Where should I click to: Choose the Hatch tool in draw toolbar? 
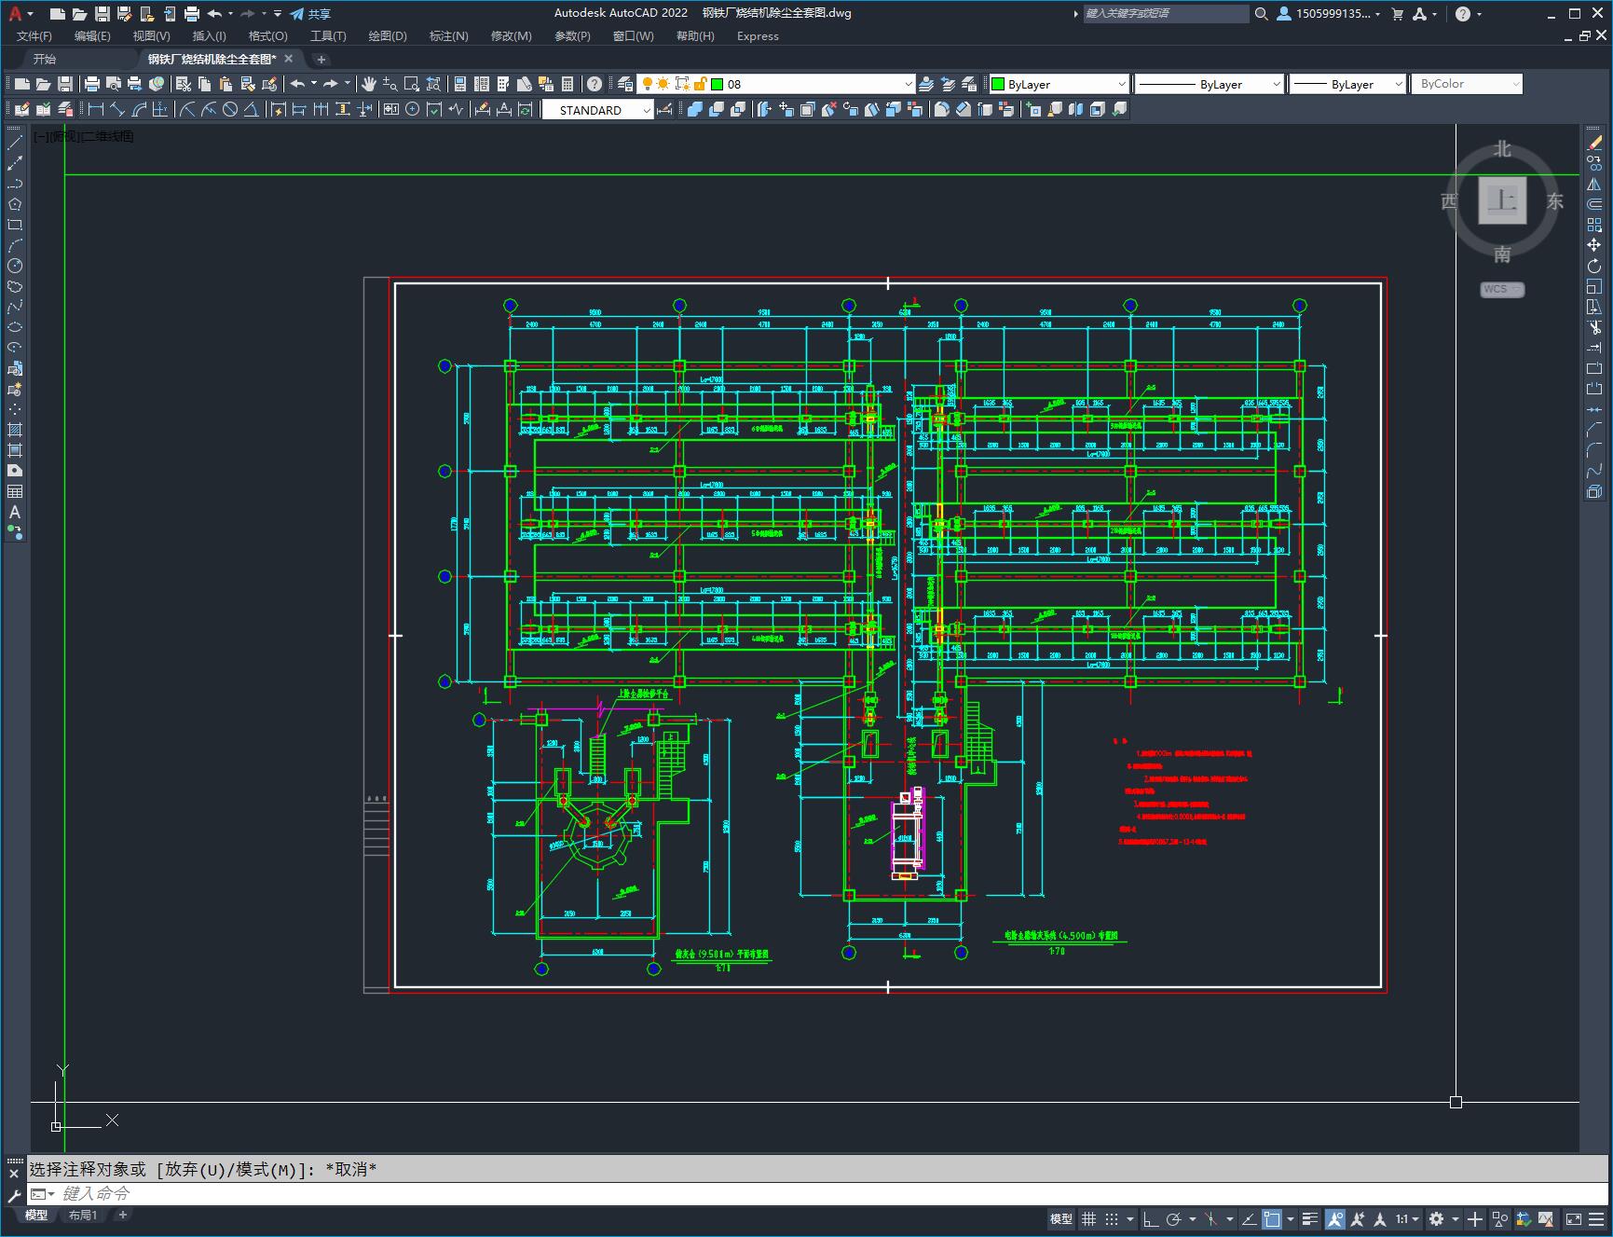15,430
